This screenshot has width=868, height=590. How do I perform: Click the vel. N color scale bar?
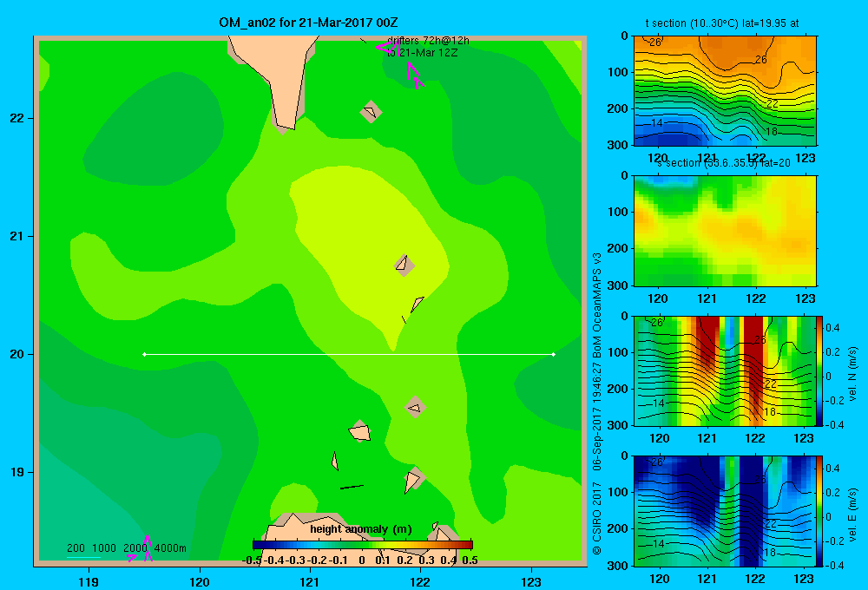[820, 370]
